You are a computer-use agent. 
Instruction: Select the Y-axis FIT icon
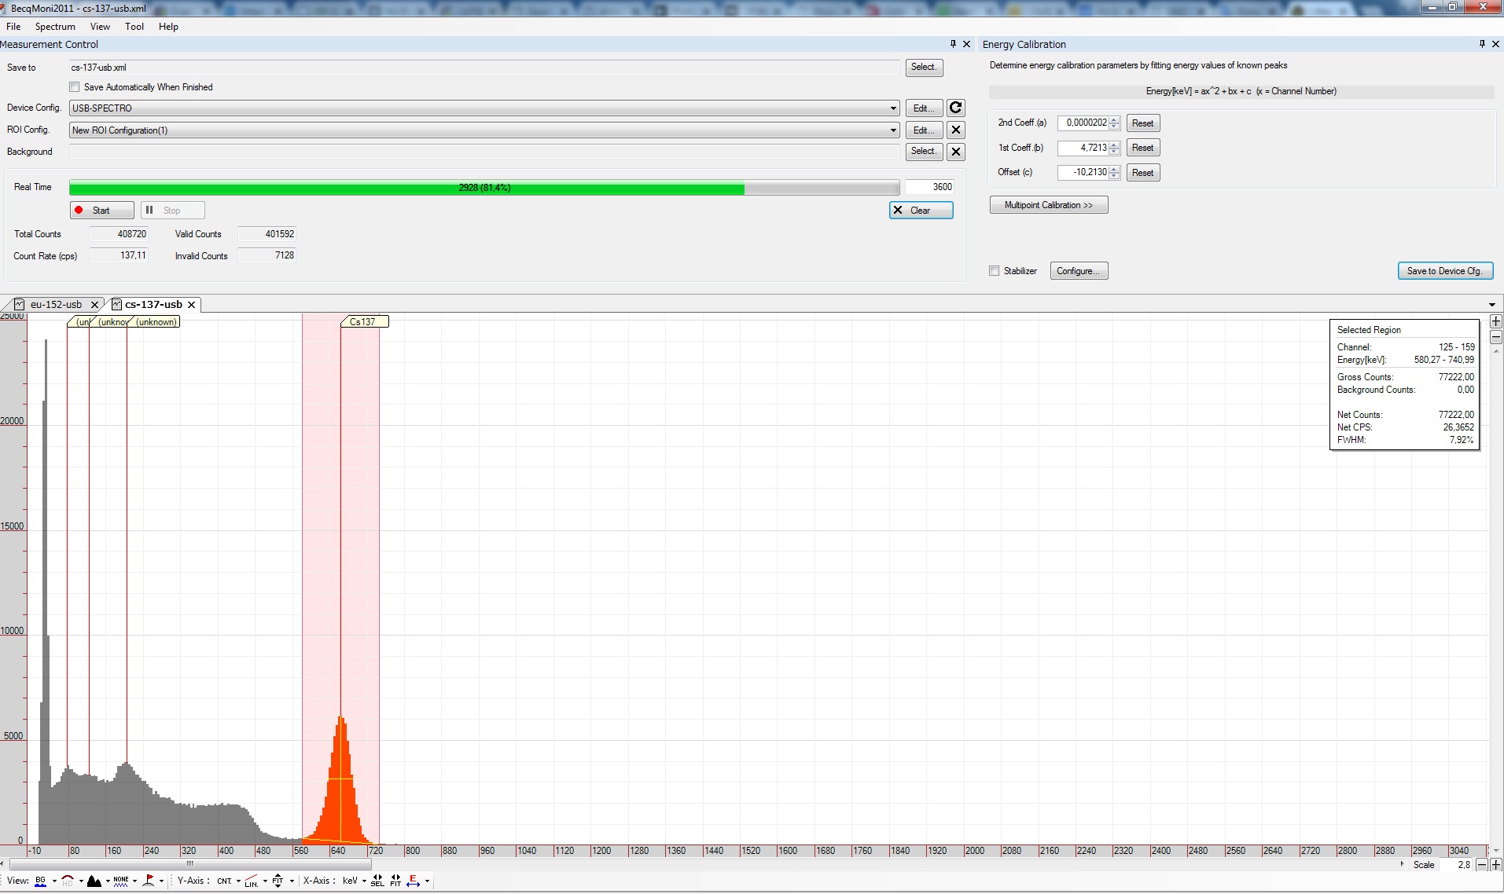(278, 881)
